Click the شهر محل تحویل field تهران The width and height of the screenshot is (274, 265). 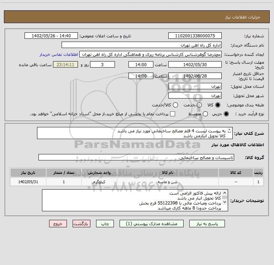point(195,95)
